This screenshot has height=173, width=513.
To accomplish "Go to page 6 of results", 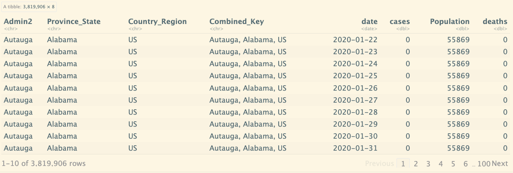I will click(x=466, y=163).
